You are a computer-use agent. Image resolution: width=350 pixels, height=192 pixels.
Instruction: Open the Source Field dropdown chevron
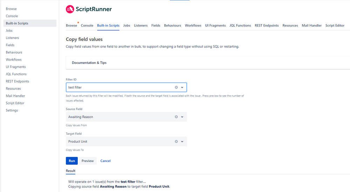182,117
